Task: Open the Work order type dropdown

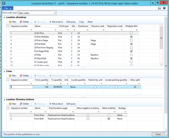Action: pos(55,13)
